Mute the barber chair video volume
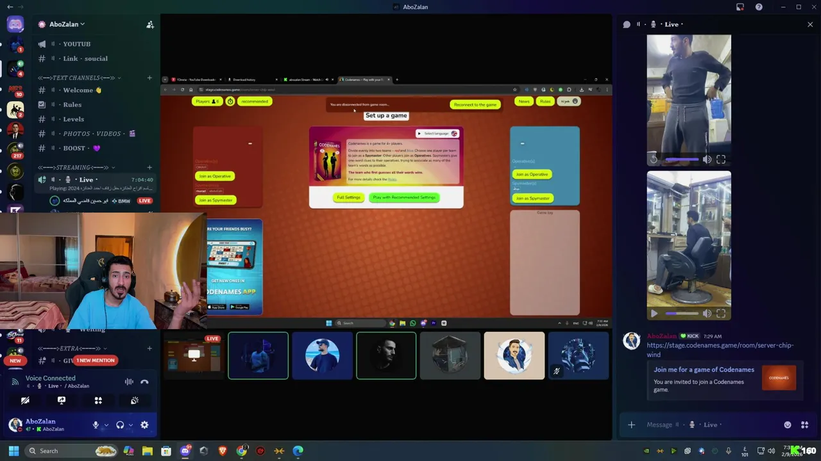The height and width of the screenshot is (461, 821). tap(706, 313)
